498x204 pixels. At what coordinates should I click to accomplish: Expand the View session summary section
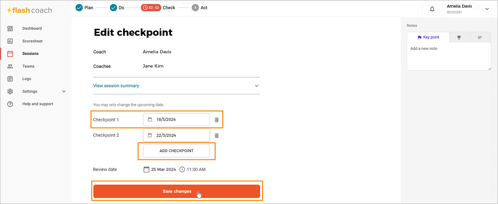tap(177, 86)
